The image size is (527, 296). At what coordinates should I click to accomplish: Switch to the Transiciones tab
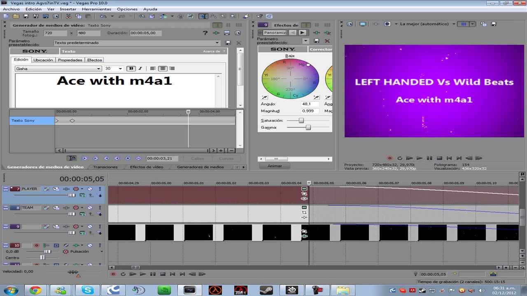[x=105, y=167]
